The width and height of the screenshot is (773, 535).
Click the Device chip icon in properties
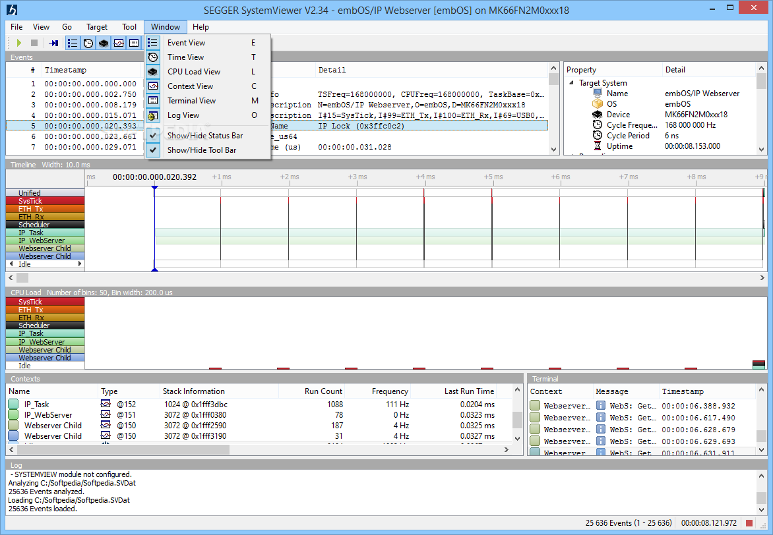pyautogui.click(x=598, y=114)
